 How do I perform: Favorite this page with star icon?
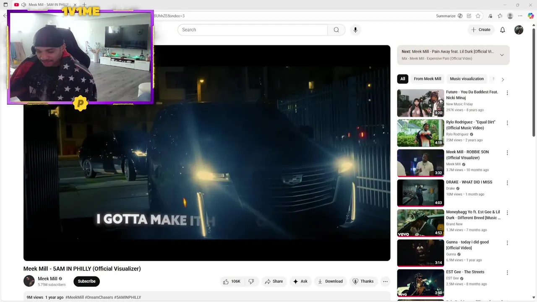pos(478,16)
